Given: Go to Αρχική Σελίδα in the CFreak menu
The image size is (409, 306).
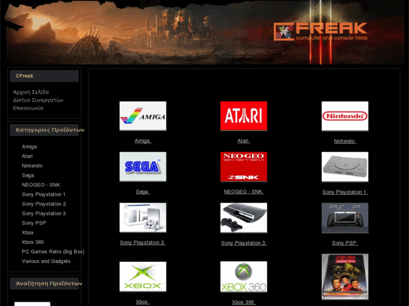Looking at the screenshot, I should pos(31,92).
